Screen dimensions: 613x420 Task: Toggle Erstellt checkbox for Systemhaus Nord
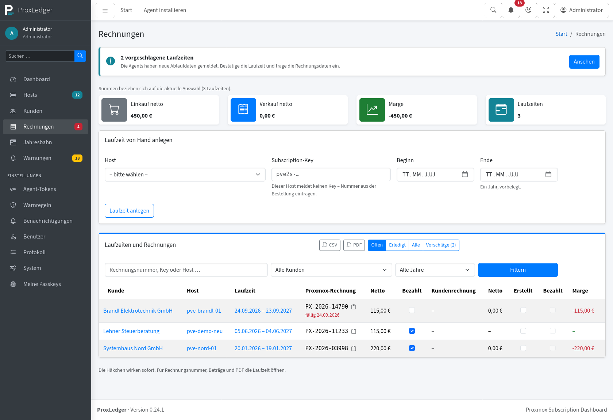[523, 348]
